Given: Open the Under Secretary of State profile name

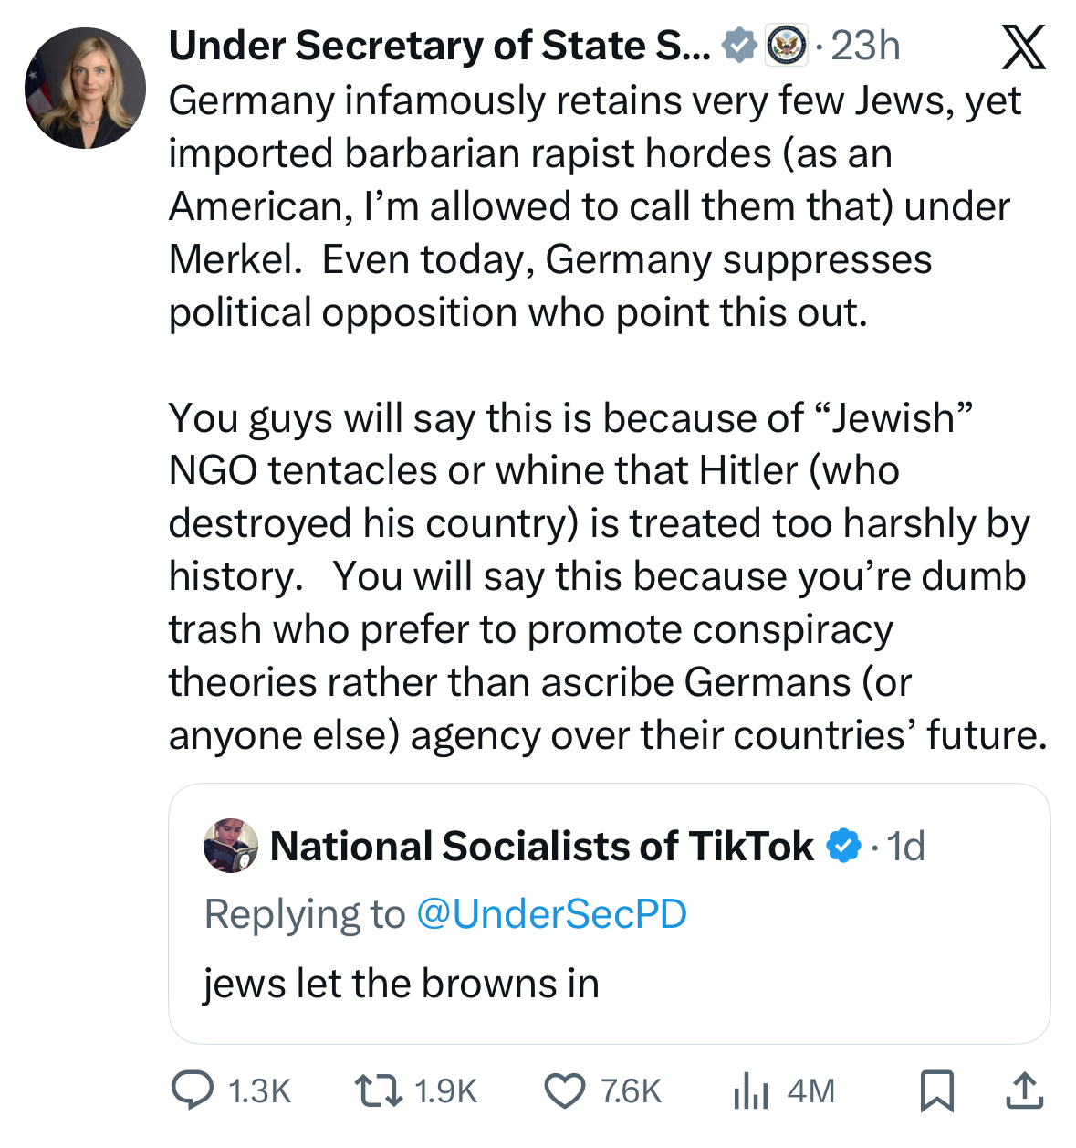Looking at the screenshot, I should pos(439,46).
